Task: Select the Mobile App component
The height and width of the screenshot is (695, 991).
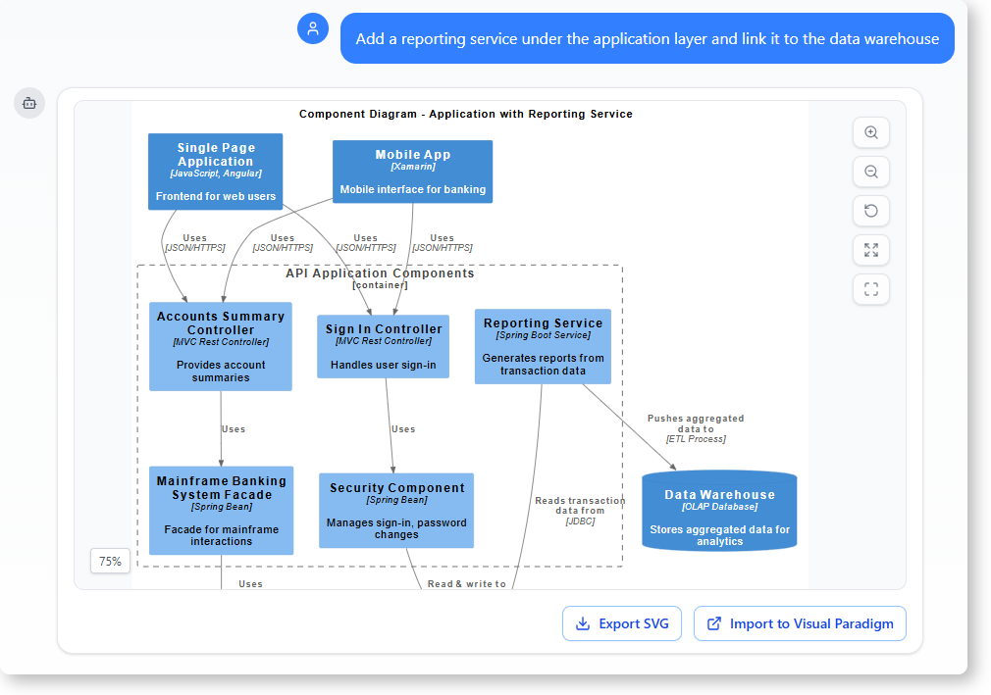Action: pyautogui.click(x=412, y=172)
